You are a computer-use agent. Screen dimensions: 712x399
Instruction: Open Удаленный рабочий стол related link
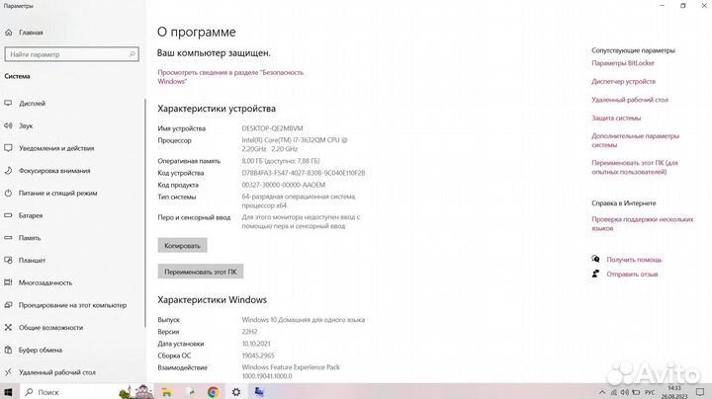[x=629, y=100]
